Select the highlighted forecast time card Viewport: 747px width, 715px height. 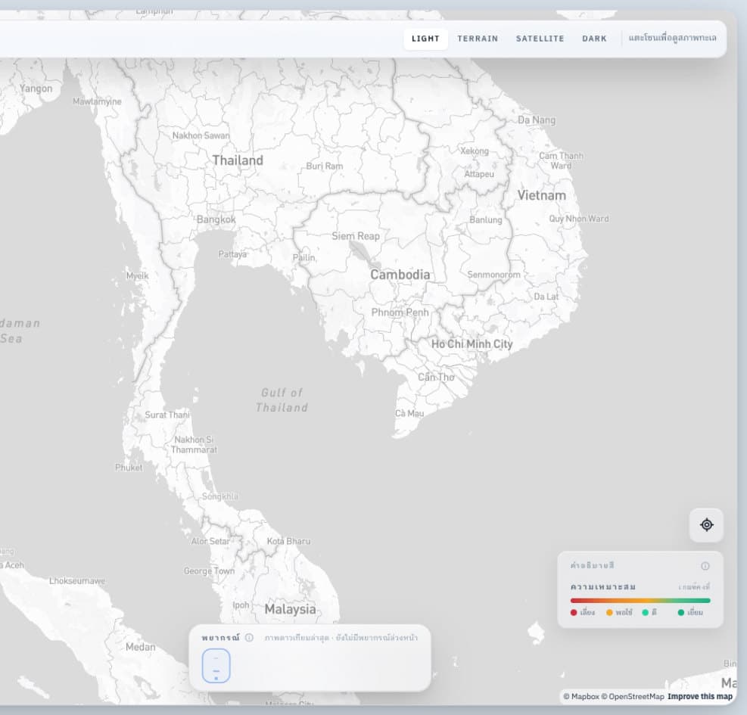tap(216, 666)
